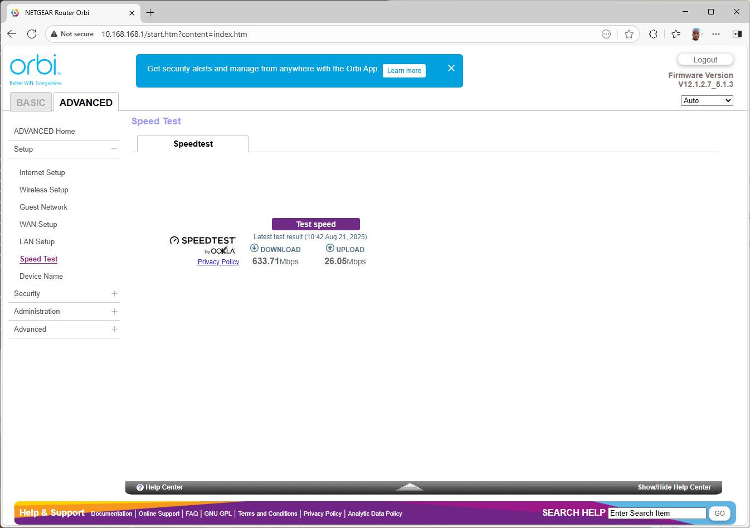
Task: Open Terms and Conditions link
Action: click(267, 514)
